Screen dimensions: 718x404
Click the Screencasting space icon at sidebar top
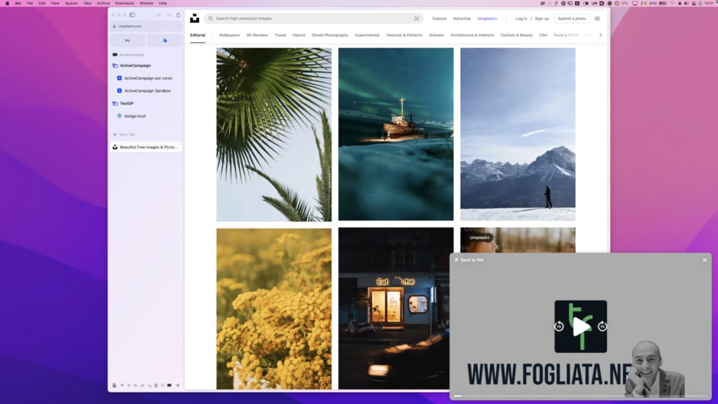(x=115, y=55)
